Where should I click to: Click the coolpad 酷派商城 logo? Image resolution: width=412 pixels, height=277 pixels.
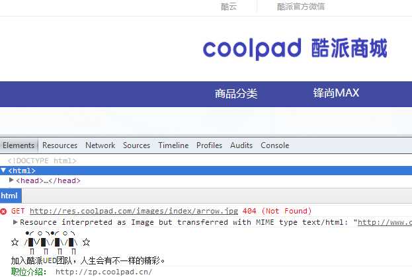click(x=295, y=48)
